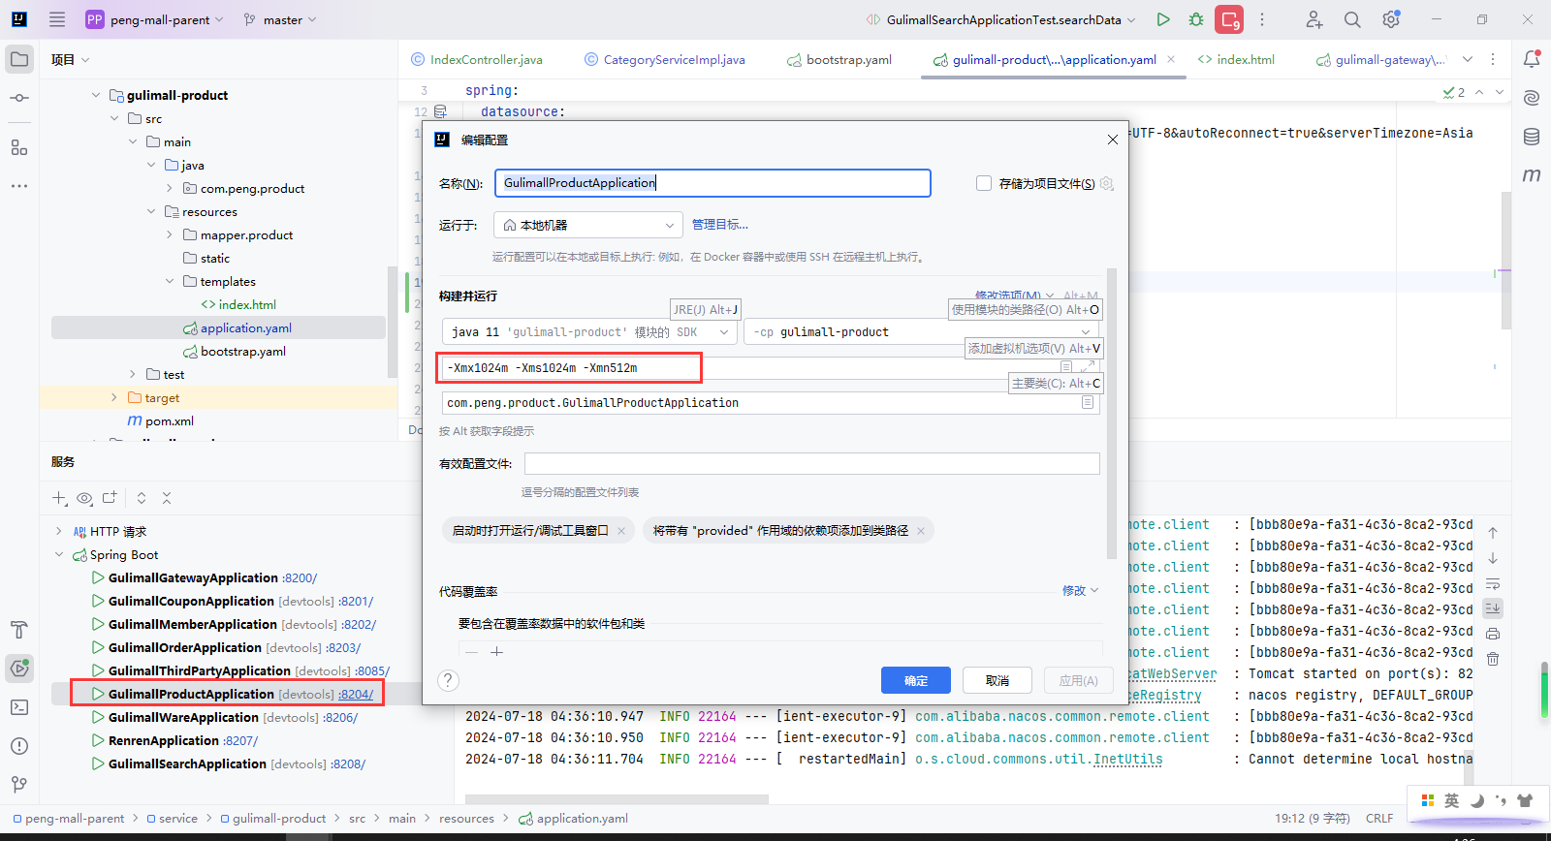This screenshot has width=1551, height=841.
Task: Open the Database tool window icon
Action: (x=1532, y=137)
